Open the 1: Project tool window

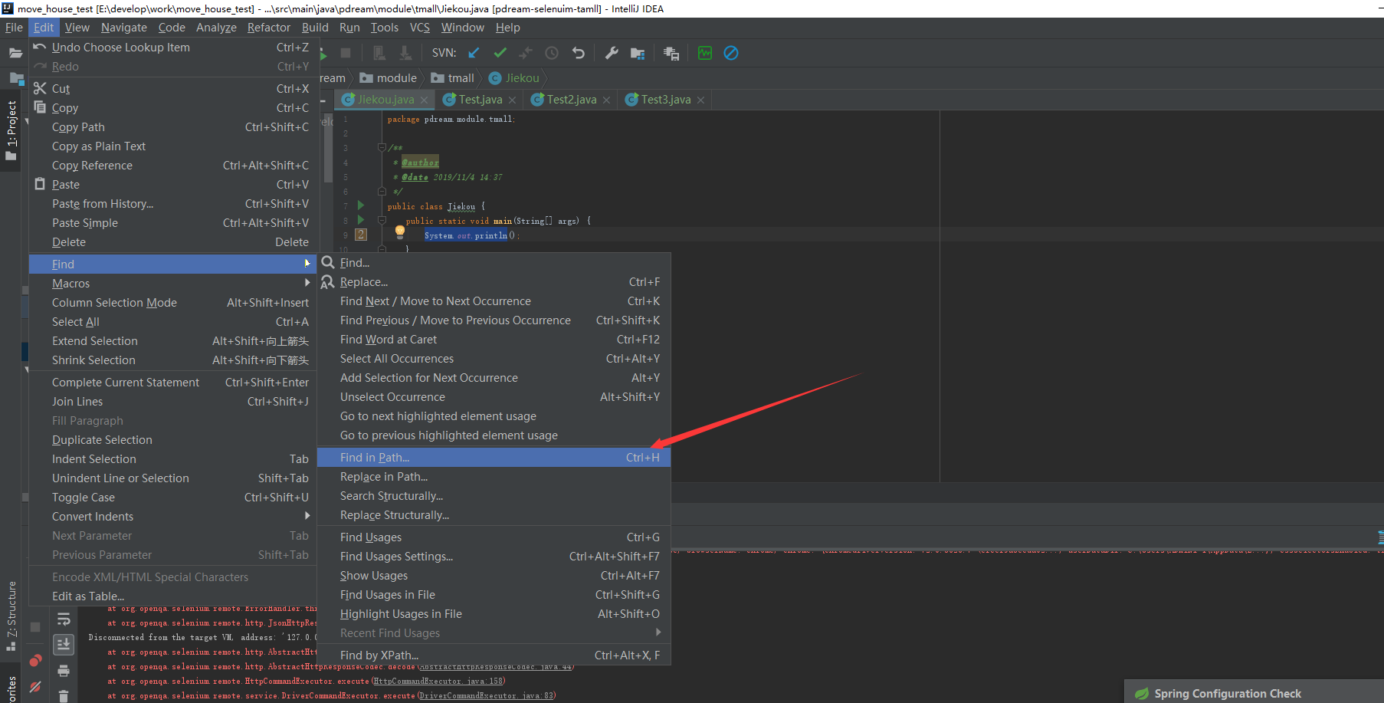tap(11, 130)
